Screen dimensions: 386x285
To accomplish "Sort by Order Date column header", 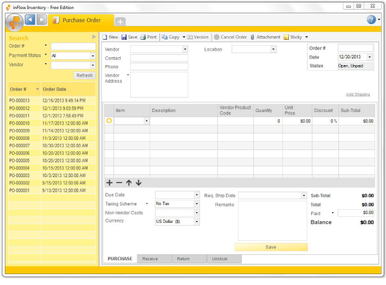I will coord(68,89).
